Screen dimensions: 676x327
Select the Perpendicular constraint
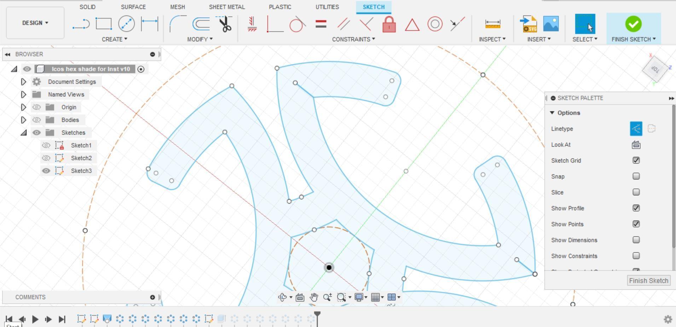pos(366,24)
